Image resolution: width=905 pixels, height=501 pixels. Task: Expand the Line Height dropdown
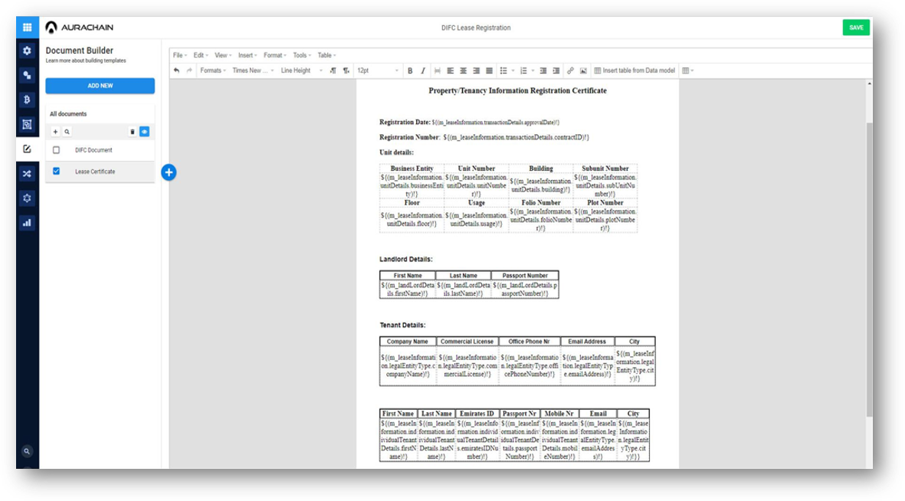coord(299,70)
